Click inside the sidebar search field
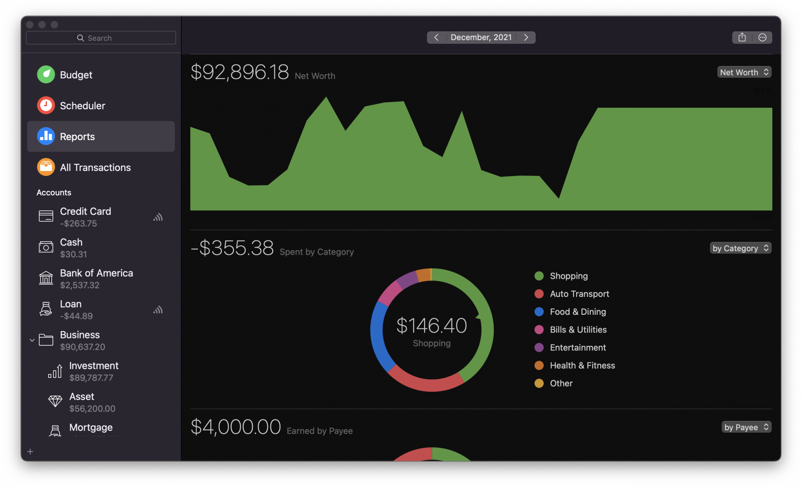The image size is (802, 487). pos(101,37)
